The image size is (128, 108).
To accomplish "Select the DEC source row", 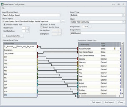I will pos(20,95).
